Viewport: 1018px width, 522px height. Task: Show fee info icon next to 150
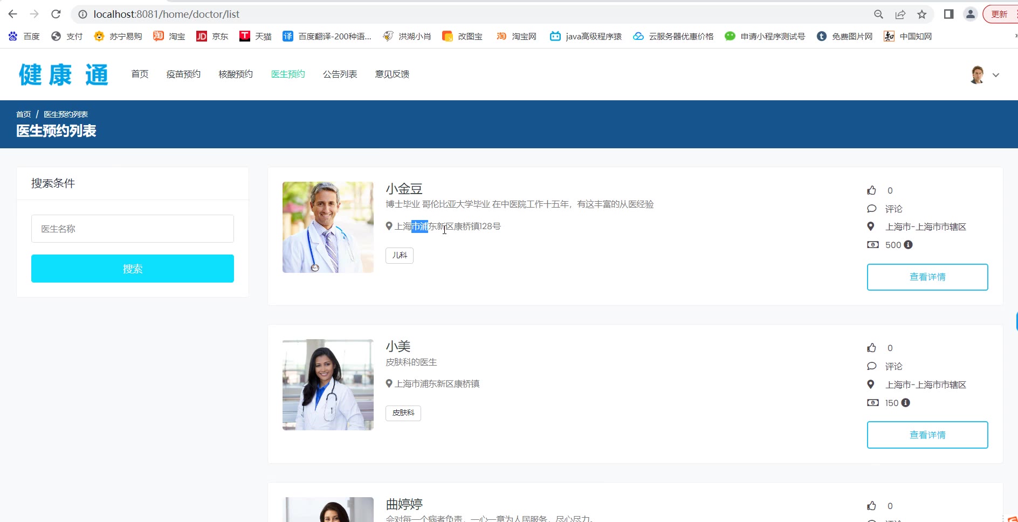(x=905, y=403)
